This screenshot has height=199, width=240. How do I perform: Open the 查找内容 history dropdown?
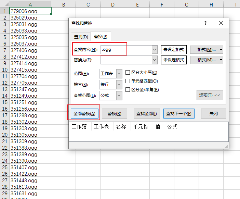click(x=154, y=50)
